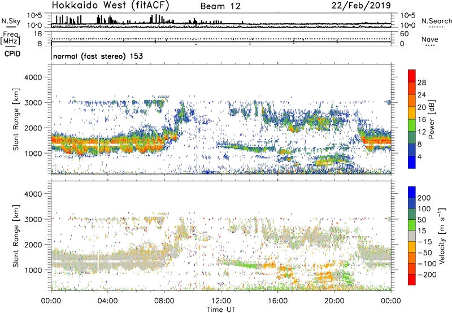Click "2000" on the velocity panel axis
The image size is (452, 313).
(33, 245)
